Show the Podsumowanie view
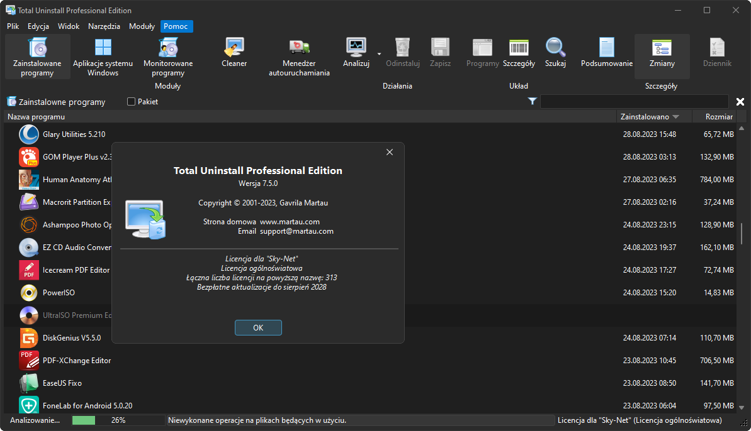 607,53
